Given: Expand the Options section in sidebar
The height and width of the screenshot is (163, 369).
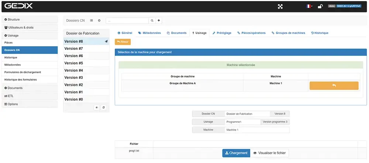Looking at the screenshot, I should [30, 104].
